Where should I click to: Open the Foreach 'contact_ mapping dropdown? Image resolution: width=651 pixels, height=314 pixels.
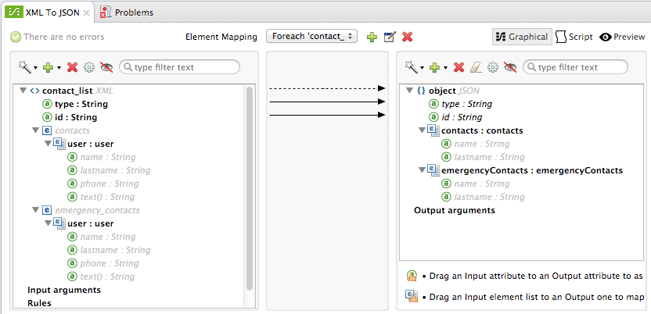point(312,37)
